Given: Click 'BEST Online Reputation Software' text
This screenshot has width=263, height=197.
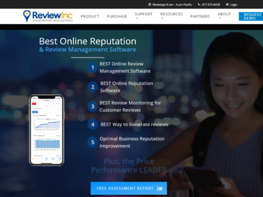Looking at the screenshot, I should (127, 87).
